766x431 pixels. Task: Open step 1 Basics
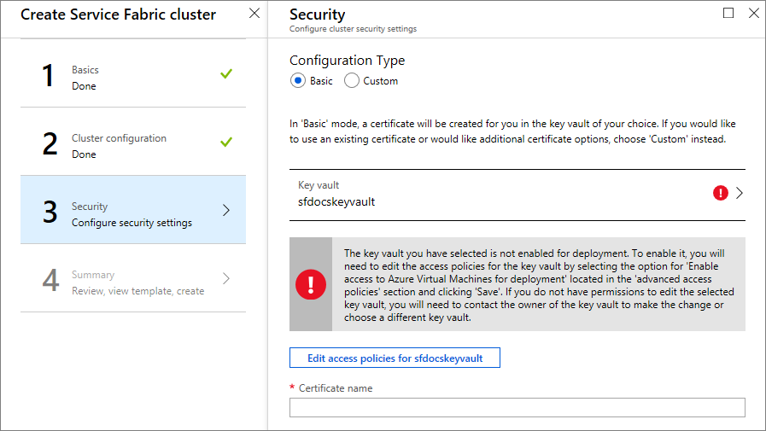pyautogui.click(x=120, y=78)
